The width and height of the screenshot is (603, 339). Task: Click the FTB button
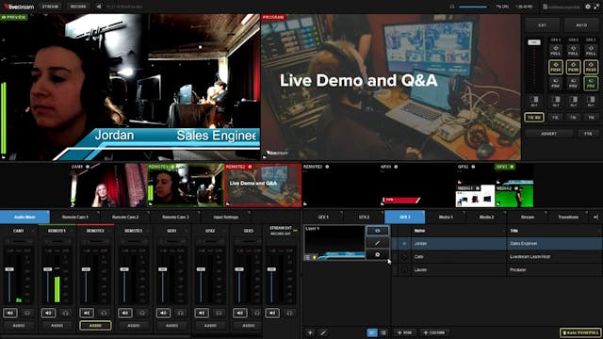(588, 134)
